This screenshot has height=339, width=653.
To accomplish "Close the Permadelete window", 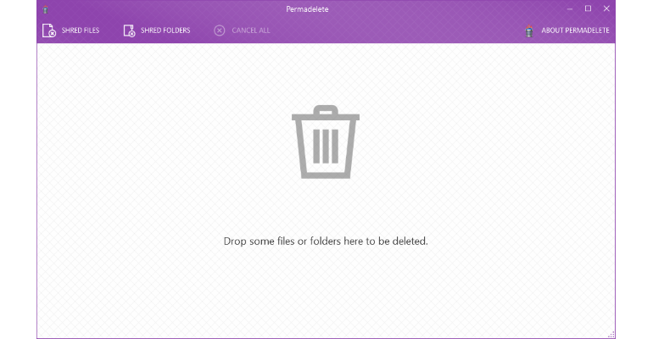I will coord(606,8).
